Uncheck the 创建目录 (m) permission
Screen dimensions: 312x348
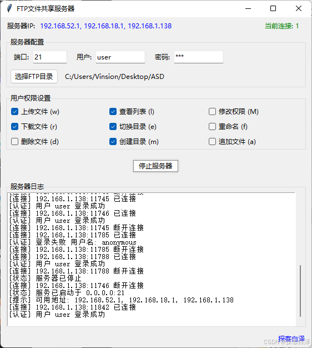[x=113, y=142]
